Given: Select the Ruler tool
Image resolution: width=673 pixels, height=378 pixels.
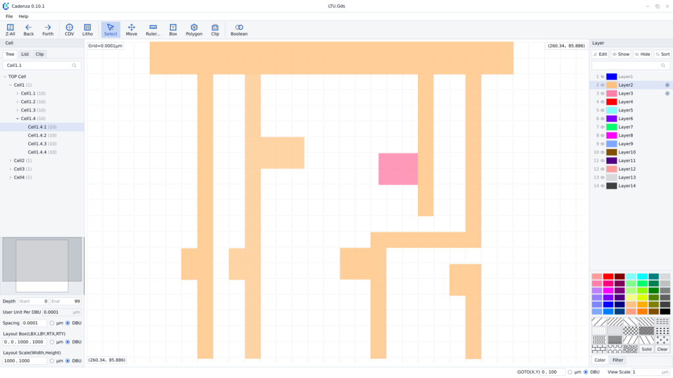Looking at the screenshot, I should point(152,30).
